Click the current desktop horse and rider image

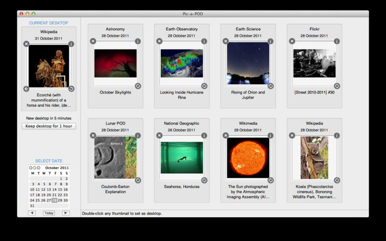(x=49, y=66)
